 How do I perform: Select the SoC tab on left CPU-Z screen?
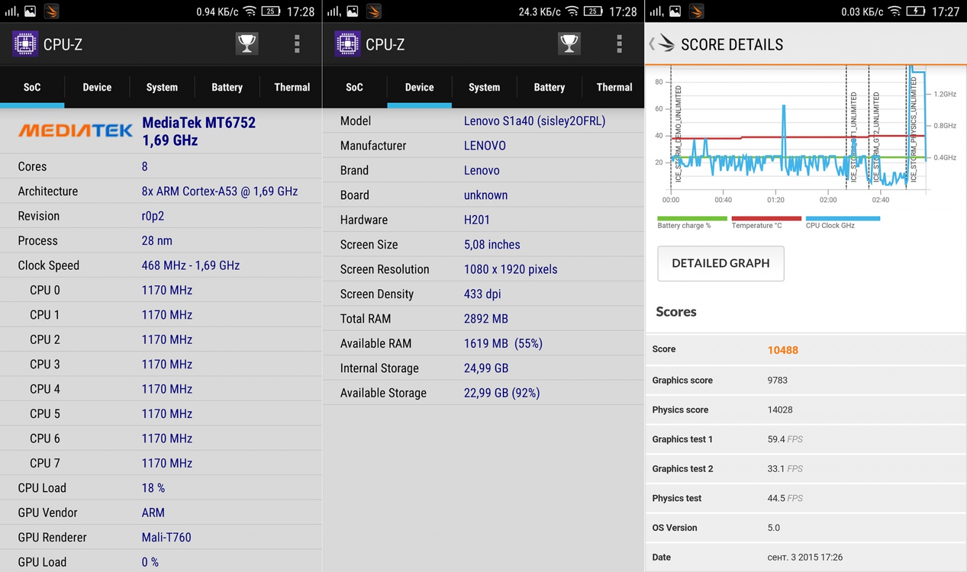(x=32, y=87)
